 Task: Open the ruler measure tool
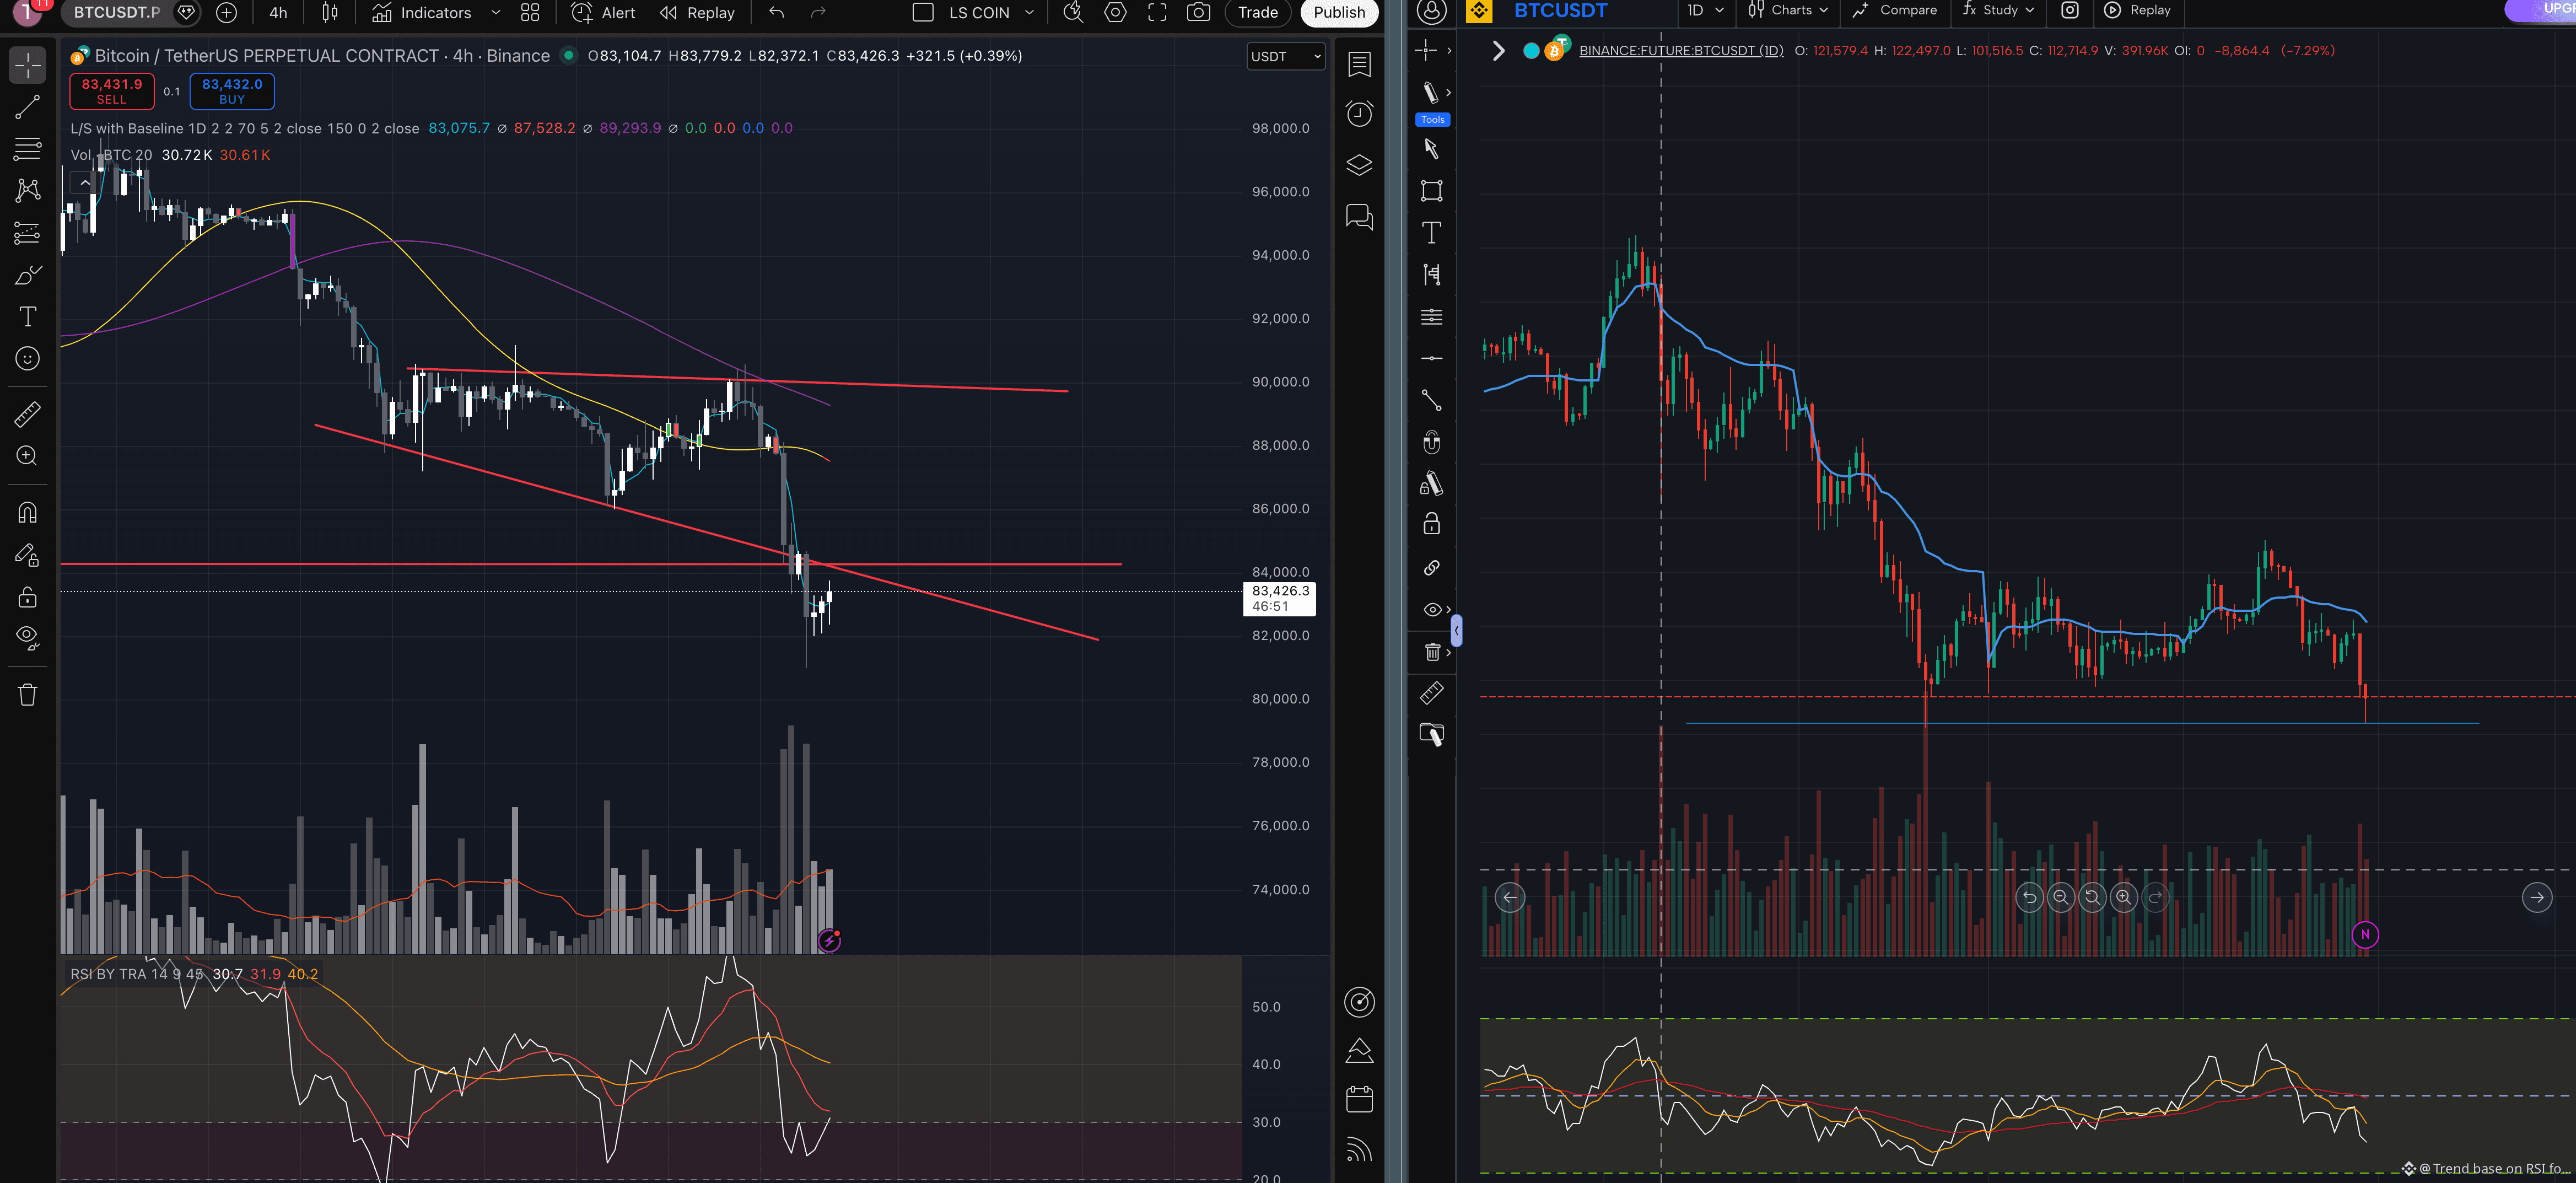pos(27,414)
